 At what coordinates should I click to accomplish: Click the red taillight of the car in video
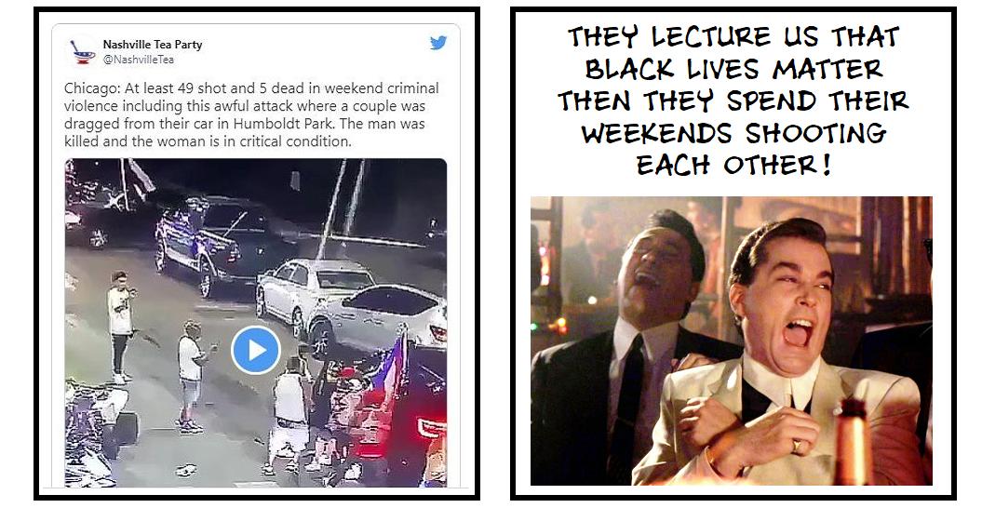pyautogui.click(x=434, y=428)
